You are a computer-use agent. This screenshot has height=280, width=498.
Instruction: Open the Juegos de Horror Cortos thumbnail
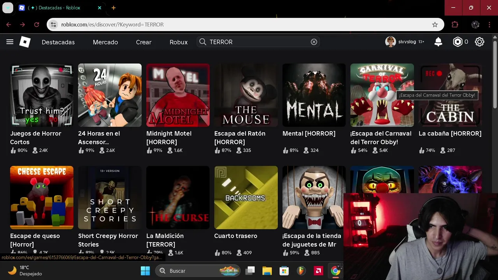42,95
